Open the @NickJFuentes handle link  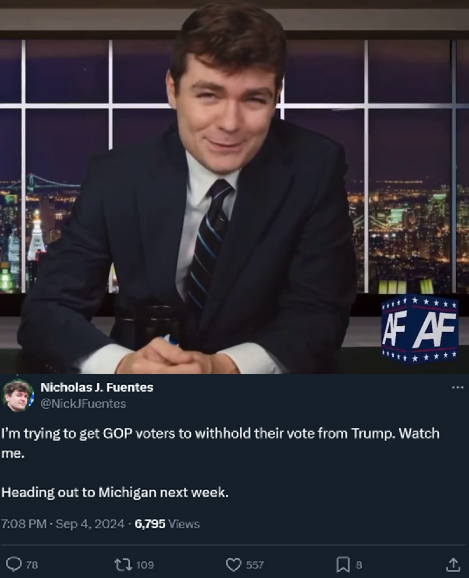click(84, 404)
